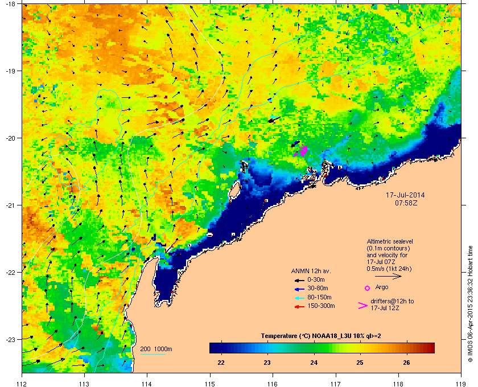Click the '200 1000m' contour label
Viewport: 478px width, 387px height.
(x=156, y=349)
